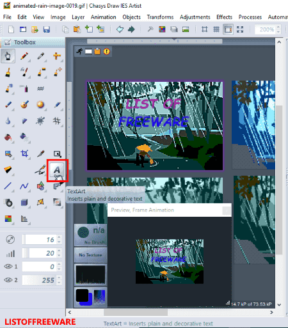Open the Effects menu
288x328 pixels.
[x=224, y=17]
